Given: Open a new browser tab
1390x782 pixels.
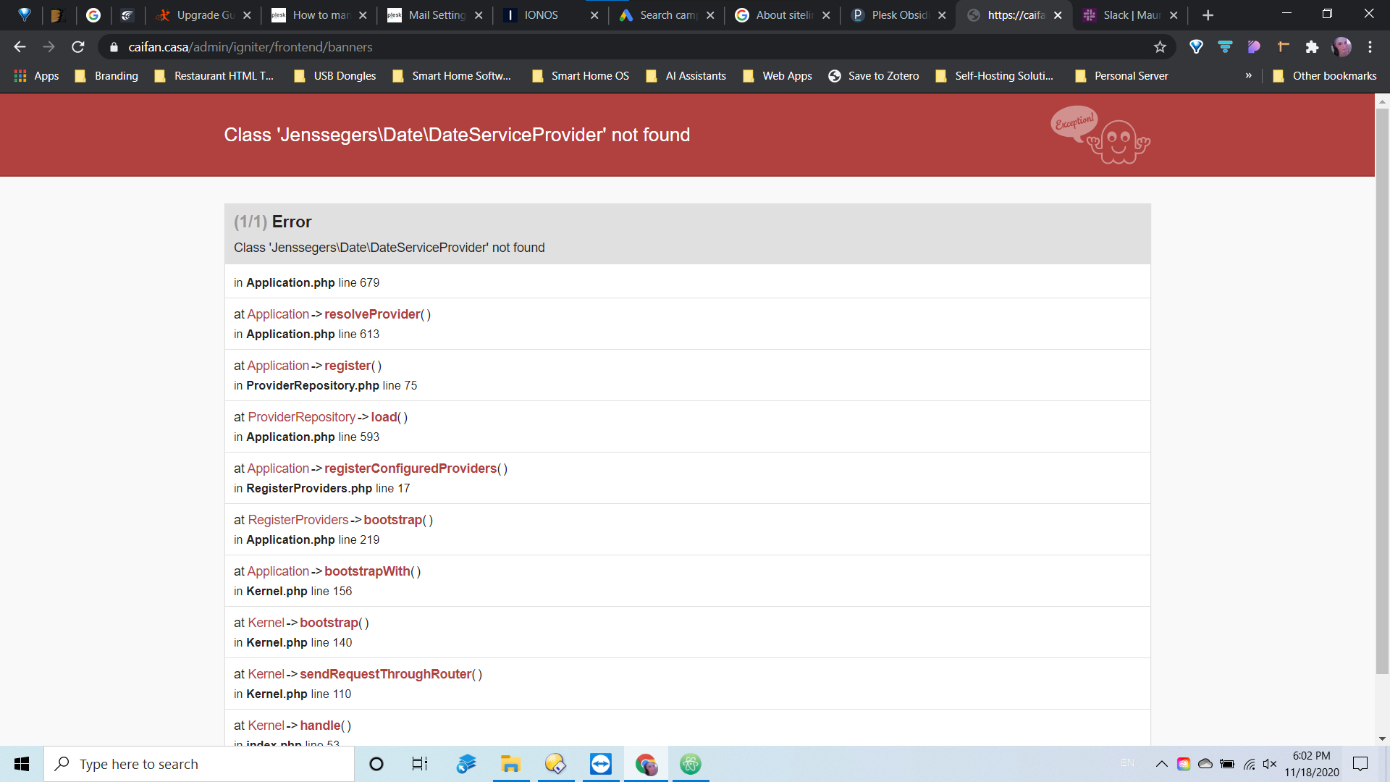Looking at the screenshot, I should [x=1208, y=14].
